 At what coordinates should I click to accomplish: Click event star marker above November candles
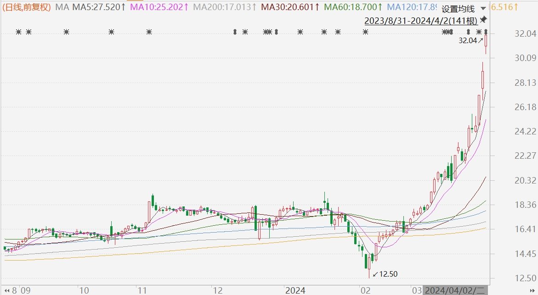[x=149, y=32]
